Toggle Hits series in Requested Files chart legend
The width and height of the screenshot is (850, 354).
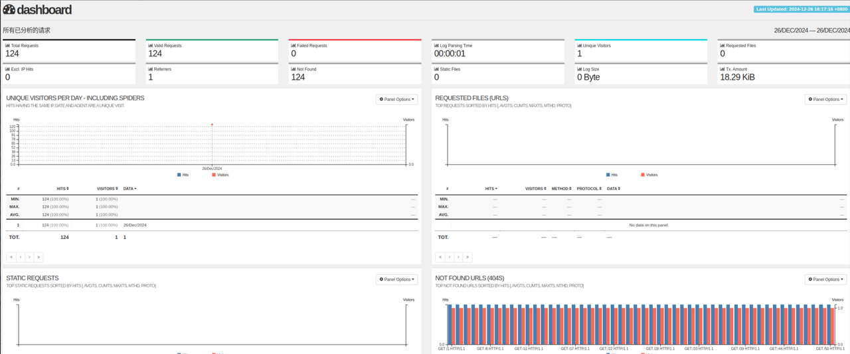612,175
